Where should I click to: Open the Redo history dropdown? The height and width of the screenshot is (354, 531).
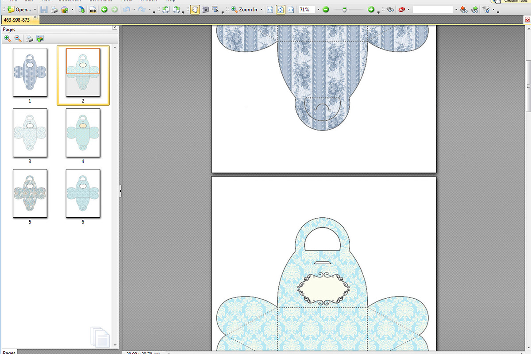(150, 9)
